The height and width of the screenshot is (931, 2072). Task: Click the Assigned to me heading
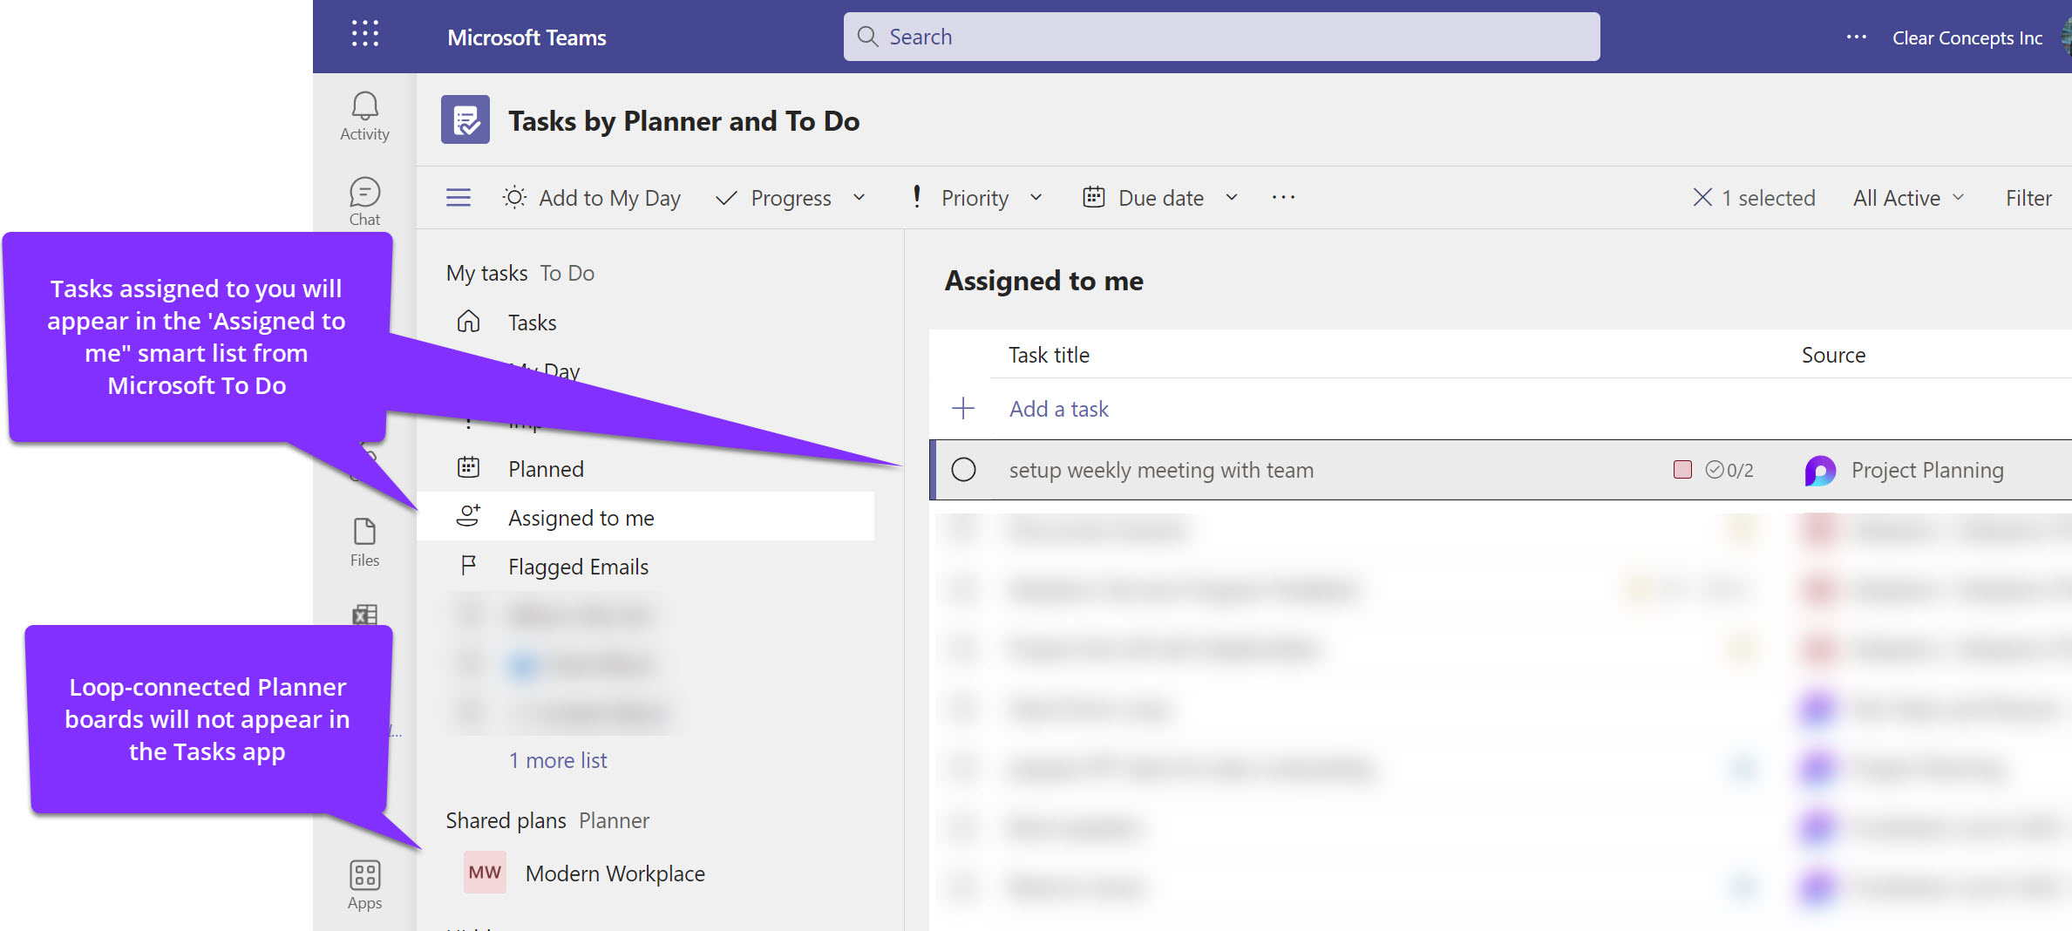[1044, 281]
